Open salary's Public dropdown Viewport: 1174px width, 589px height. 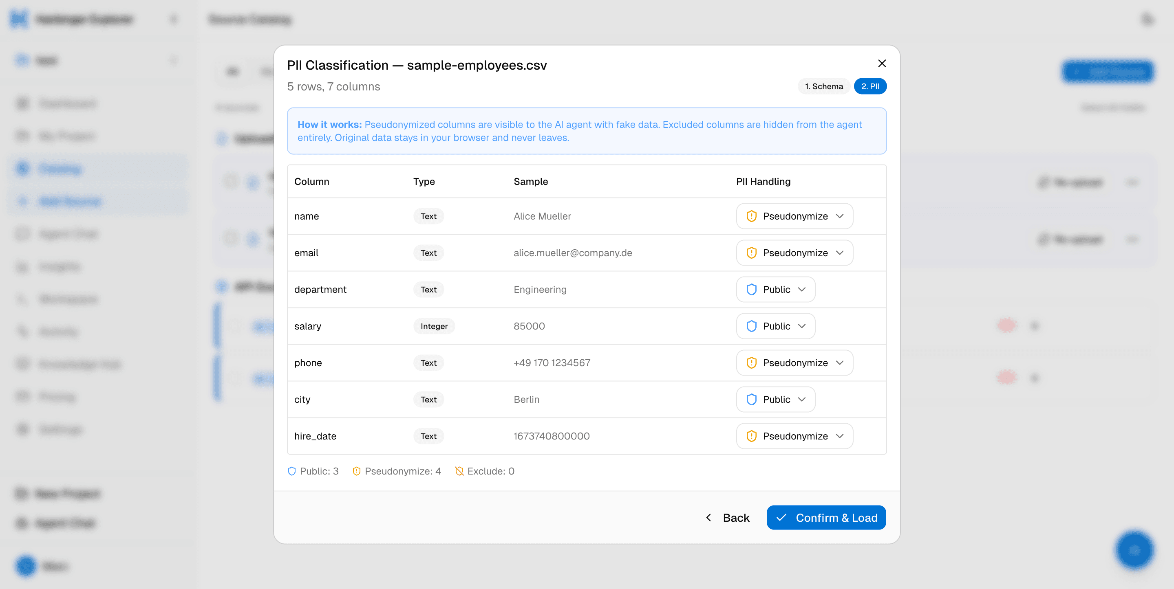[775, 326]
